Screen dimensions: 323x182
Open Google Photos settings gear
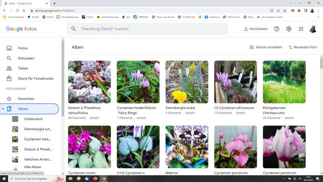point(289,29)
